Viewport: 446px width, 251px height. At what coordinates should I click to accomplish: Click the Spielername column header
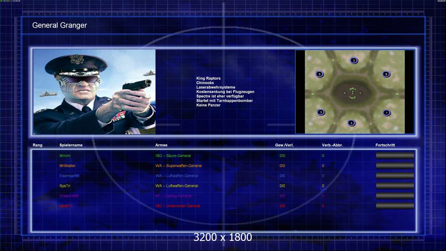click(71, 145)
